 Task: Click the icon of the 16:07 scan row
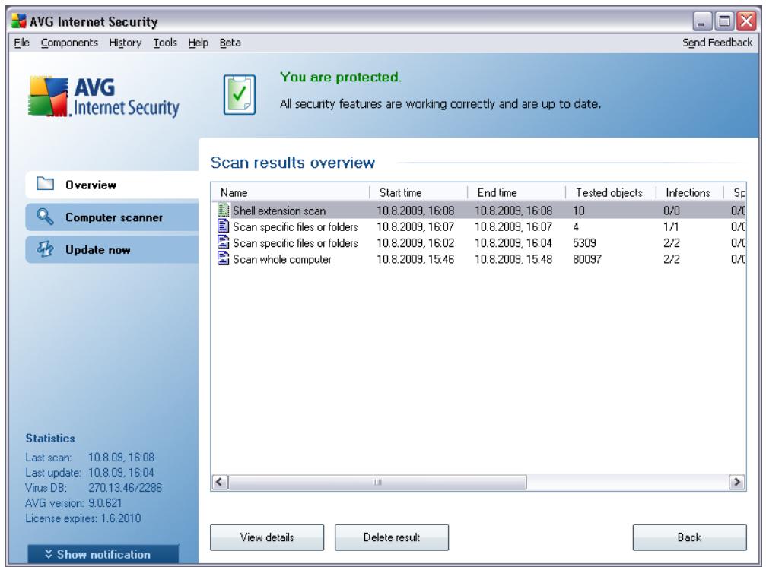point(223,226)
